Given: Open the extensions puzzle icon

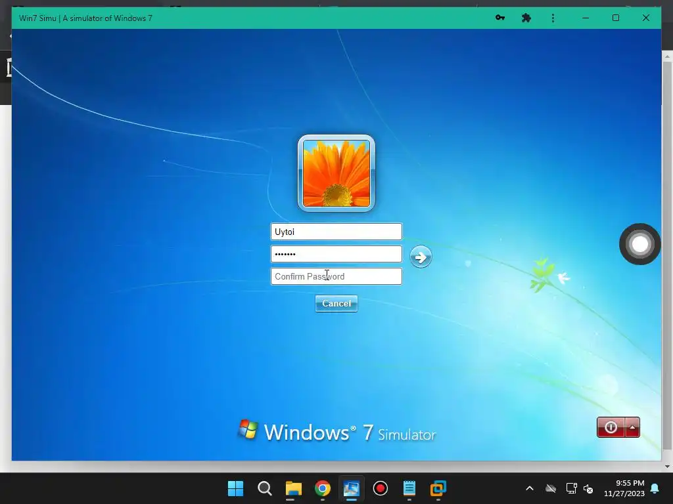Looking at the screenshot, I should point(526,18).
